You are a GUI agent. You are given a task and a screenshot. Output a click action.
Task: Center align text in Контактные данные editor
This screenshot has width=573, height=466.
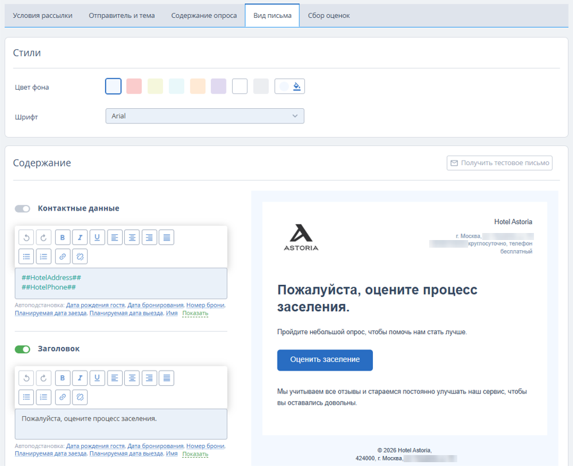coord(132,237)
